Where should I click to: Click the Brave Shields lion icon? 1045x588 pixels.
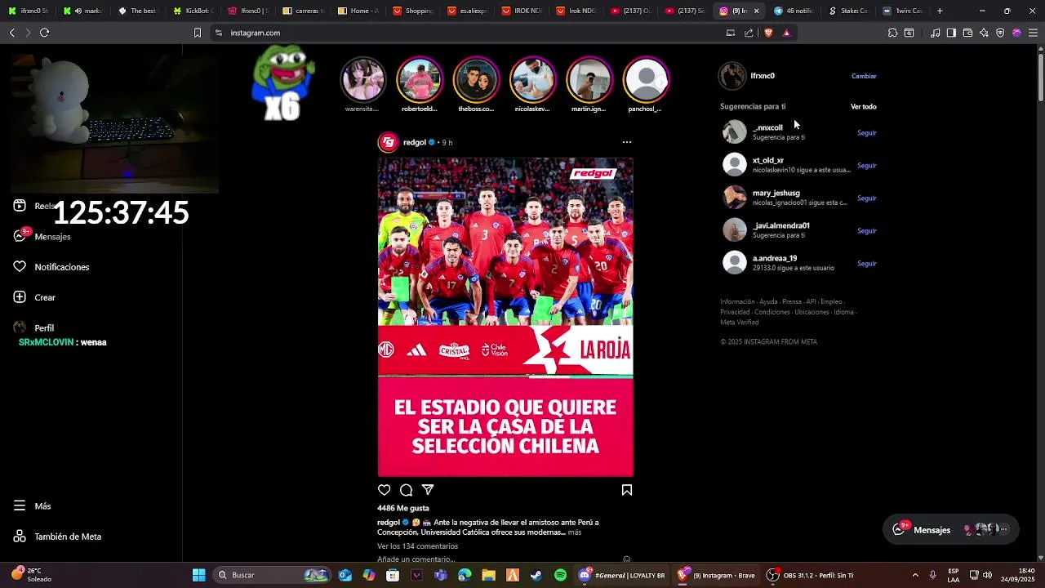[768, 33]
